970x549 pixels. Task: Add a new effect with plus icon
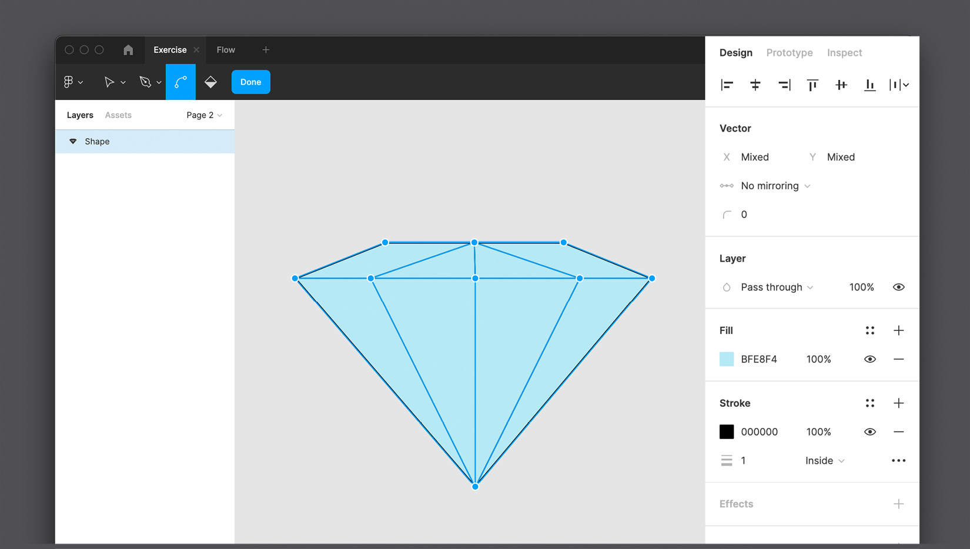pos(898,504)
